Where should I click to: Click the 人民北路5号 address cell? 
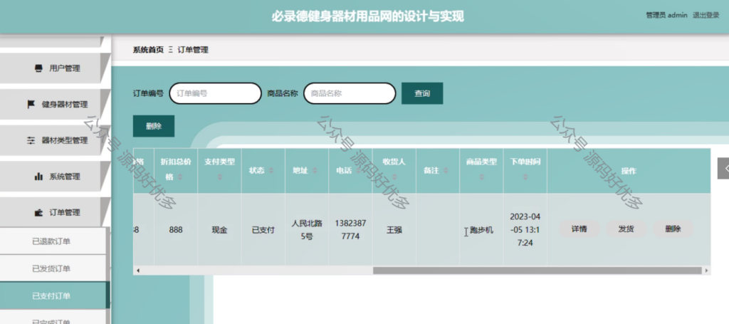coord(307,229)
